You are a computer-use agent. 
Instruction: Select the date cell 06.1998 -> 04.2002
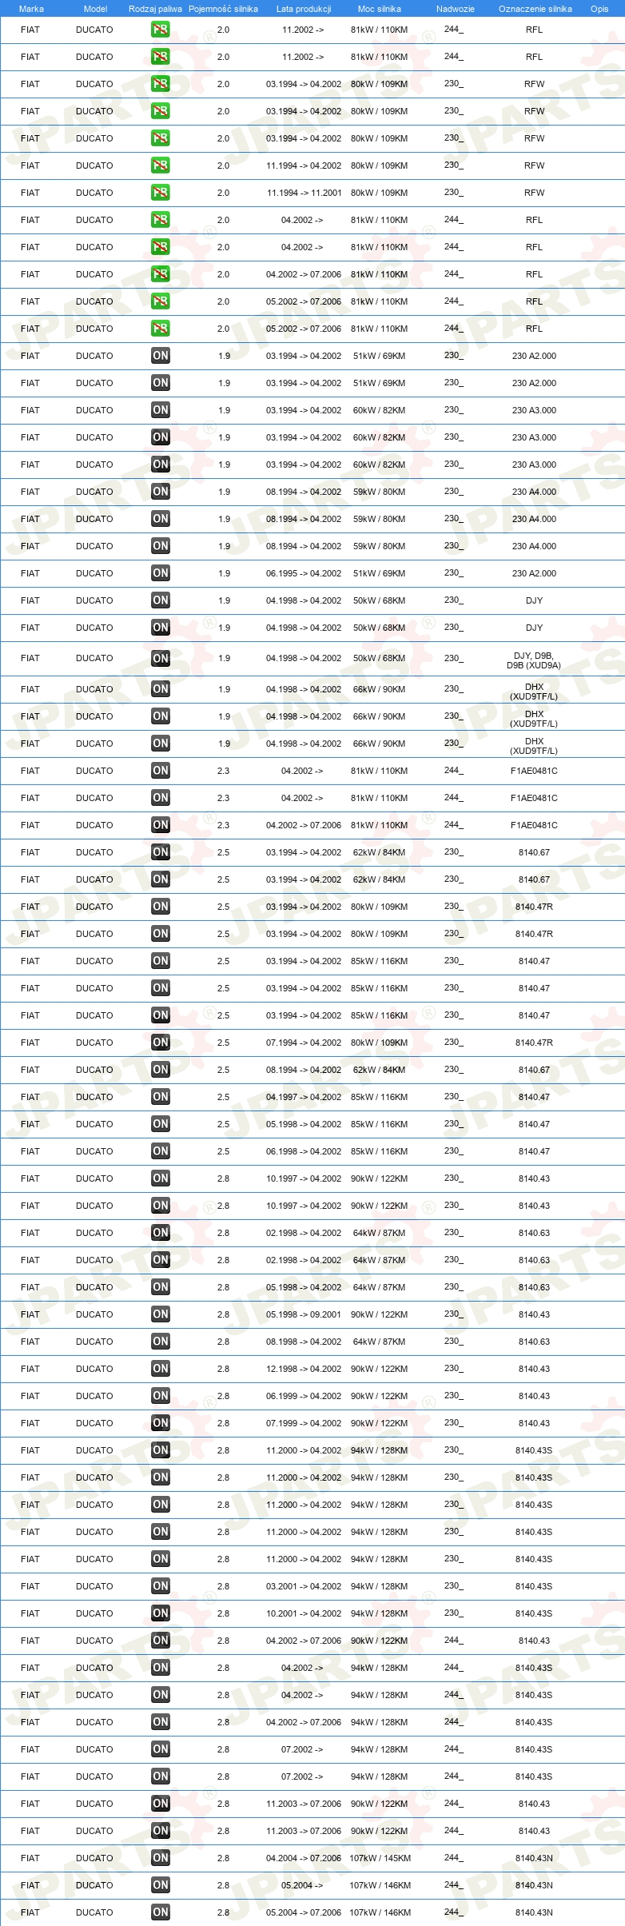[x=304, y=1151]
